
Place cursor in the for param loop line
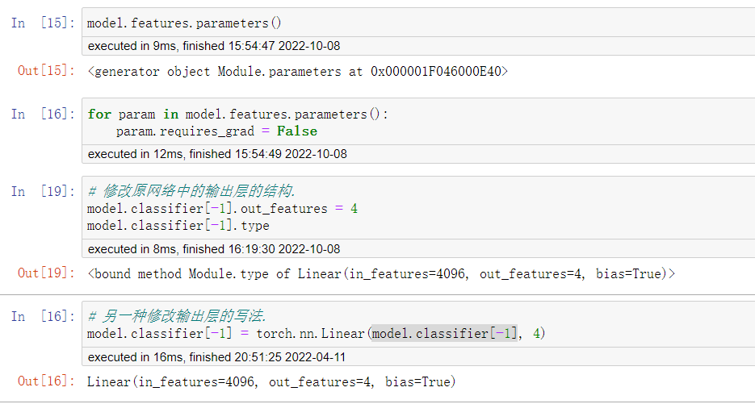coord(237,115)
